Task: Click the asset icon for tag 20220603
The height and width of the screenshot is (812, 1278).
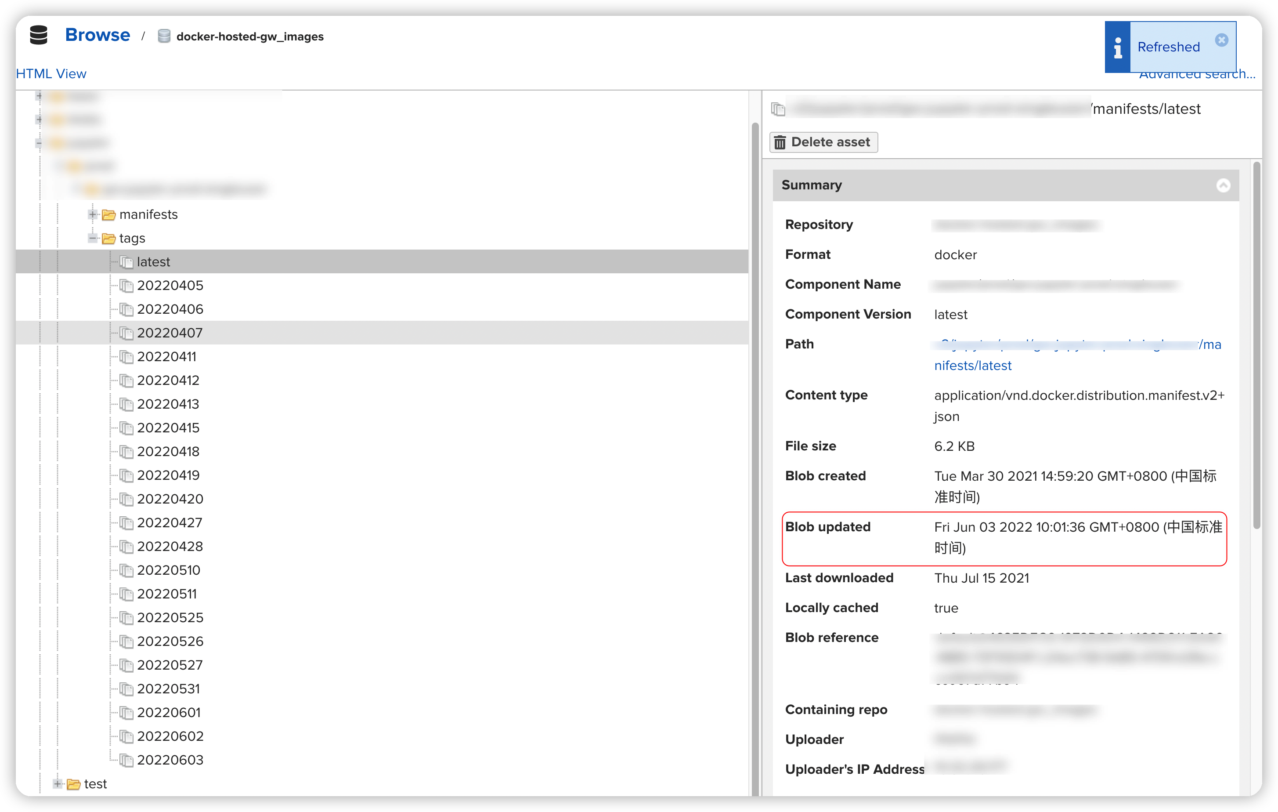Action: coord(126,761)
